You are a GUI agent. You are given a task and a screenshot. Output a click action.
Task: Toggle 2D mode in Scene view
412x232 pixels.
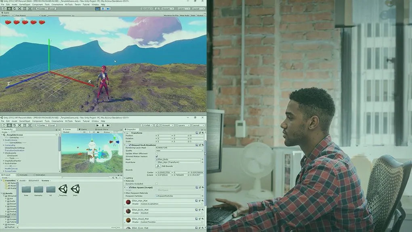click(84, 132)
